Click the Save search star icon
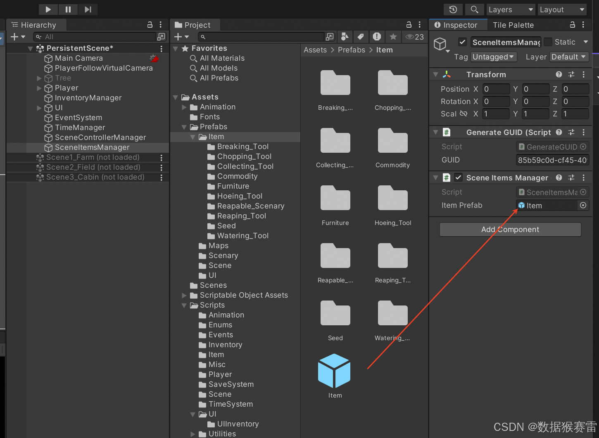Image resolution: width=599 pixels, height=438 pixels. click(393, 37)
